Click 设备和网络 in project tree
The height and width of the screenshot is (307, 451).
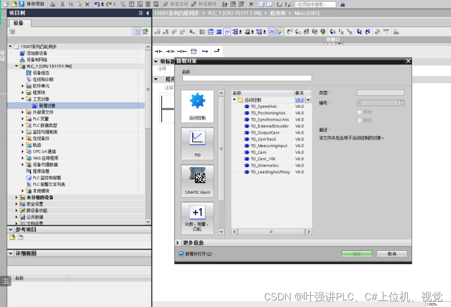click(x=36, y=60)
